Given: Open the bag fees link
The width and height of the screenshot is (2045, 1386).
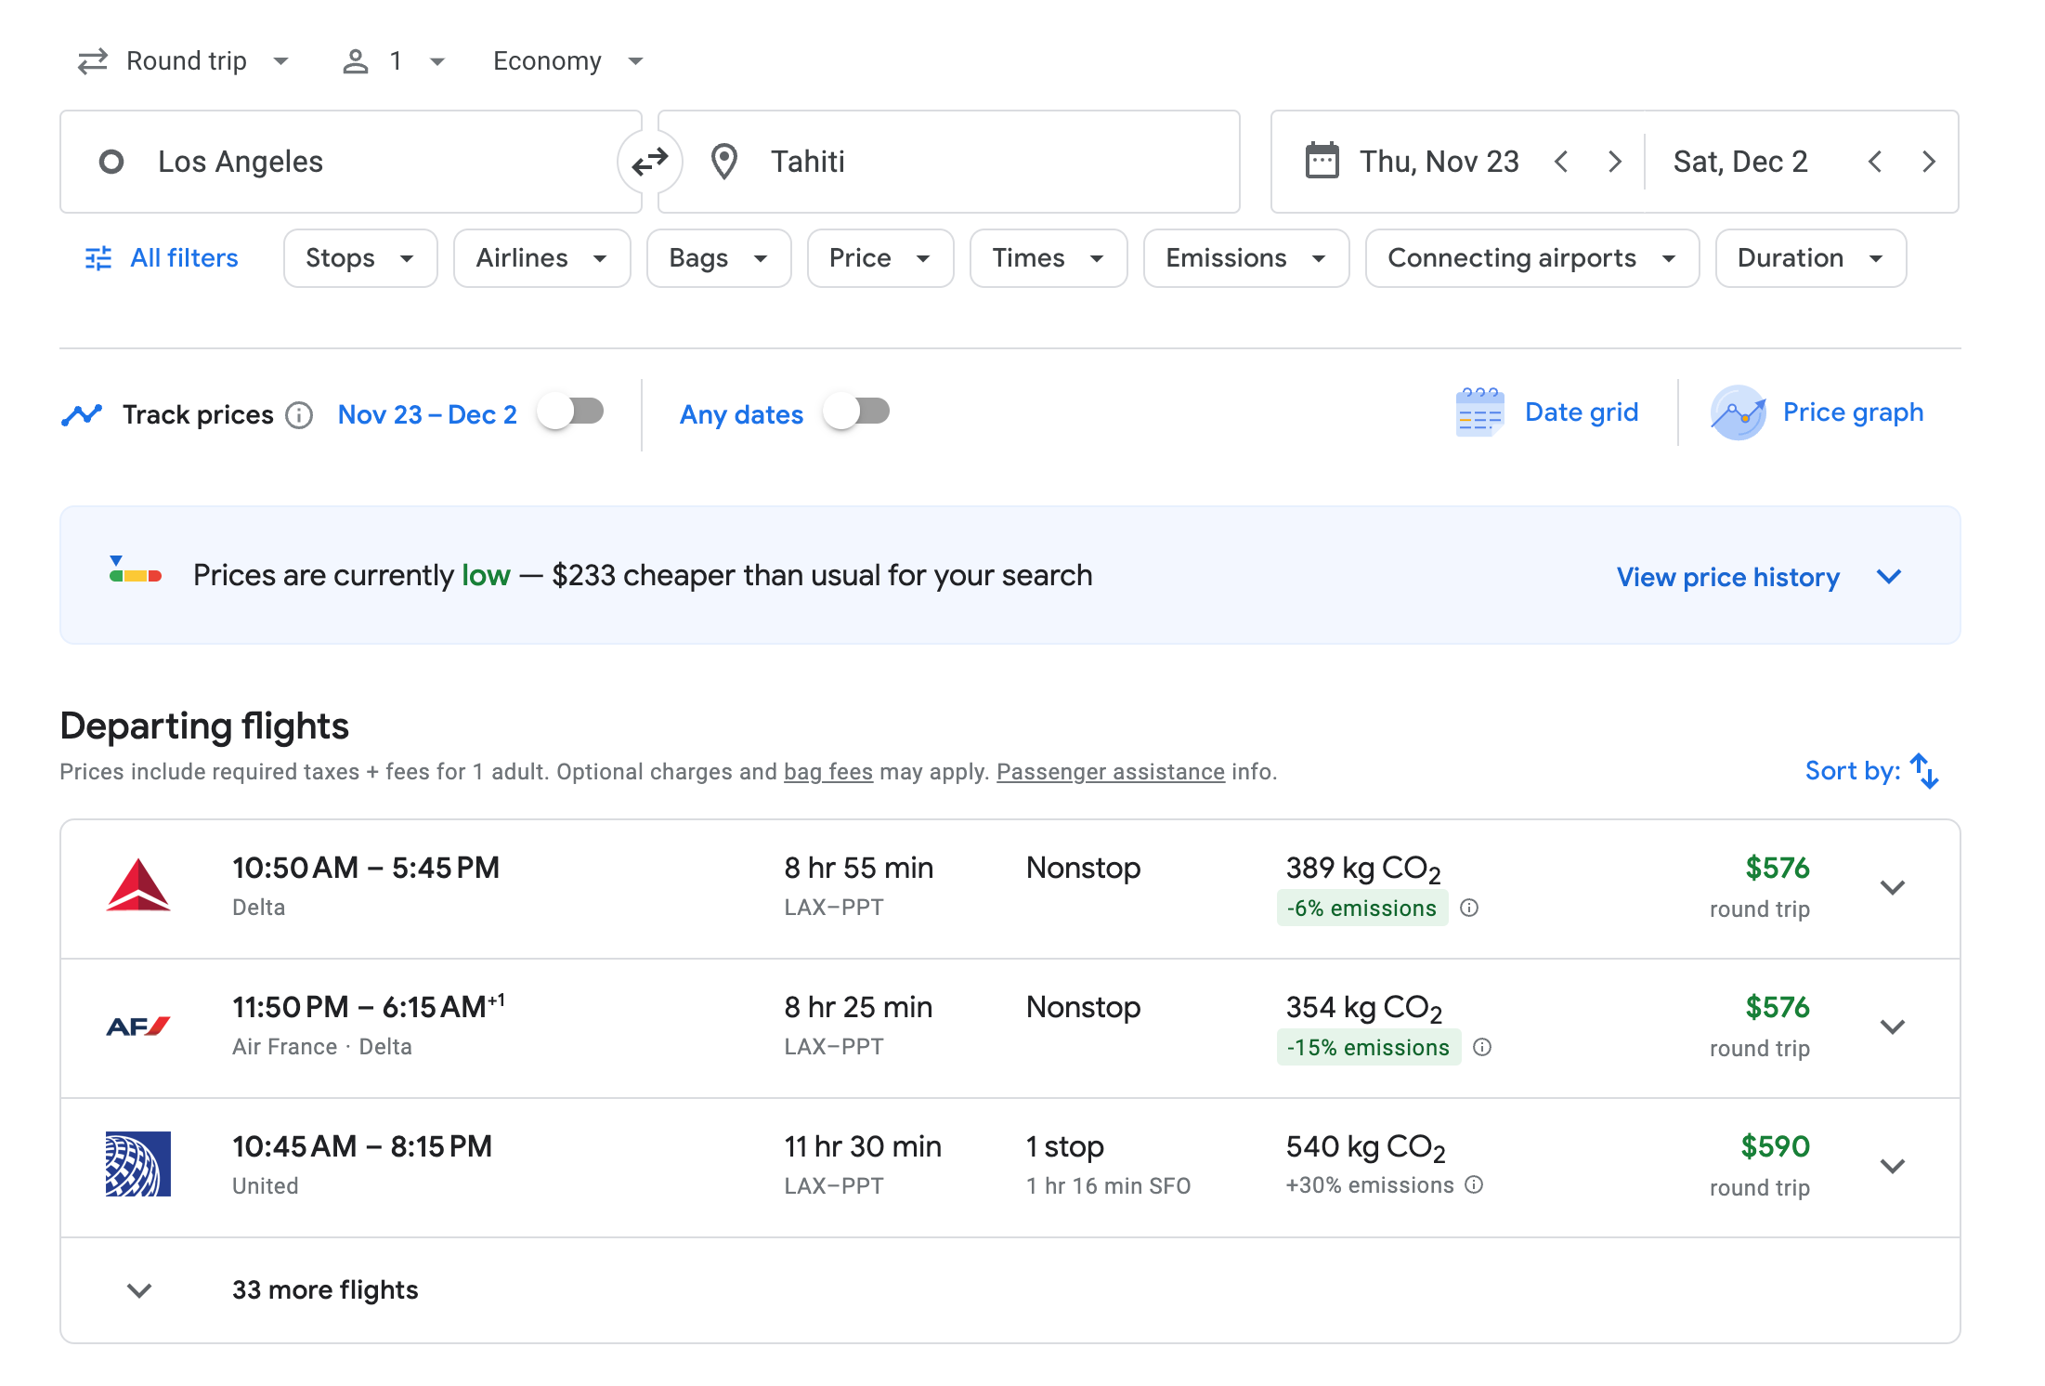Looking at the screenshot, I should click(828, 772).
